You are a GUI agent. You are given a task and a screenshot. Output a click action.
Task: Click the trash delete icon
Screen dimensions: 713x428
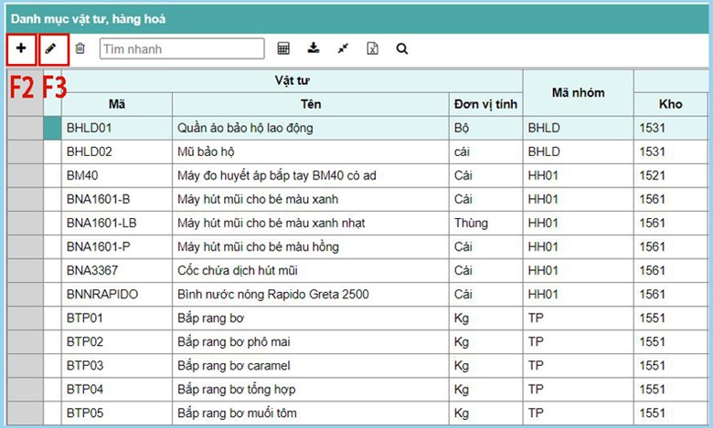tap(80, 48)
